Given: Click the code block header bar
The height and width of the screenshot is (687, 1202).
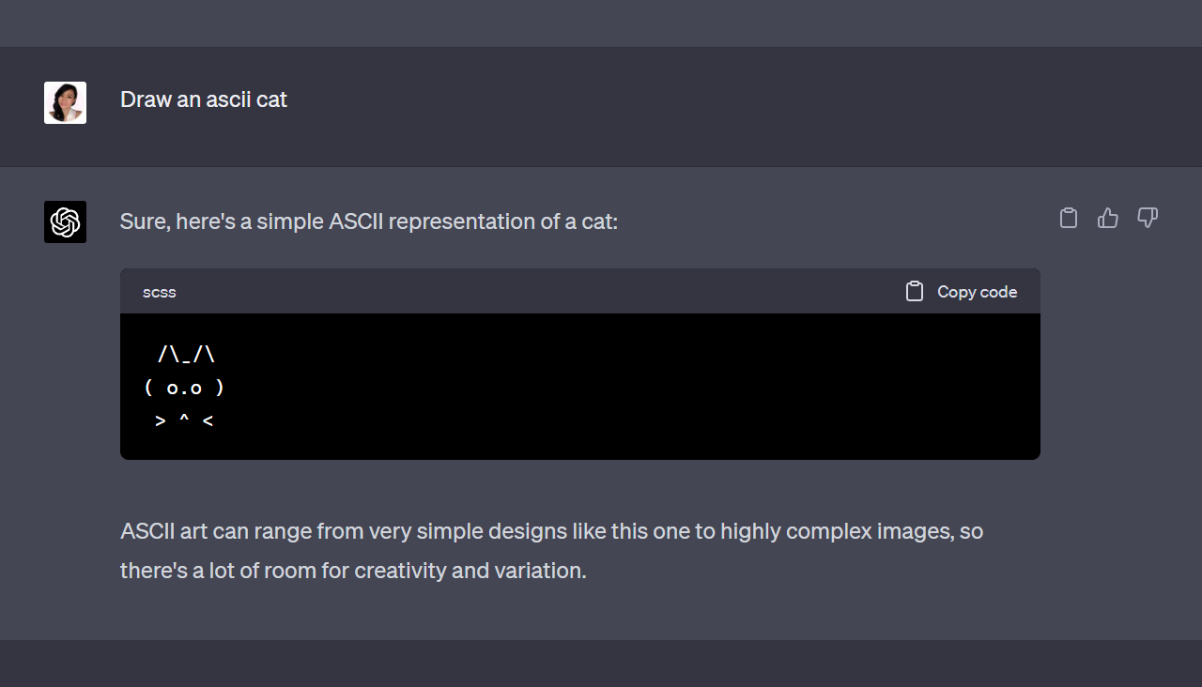Looking at the screenshot, I should coord(580,291).
